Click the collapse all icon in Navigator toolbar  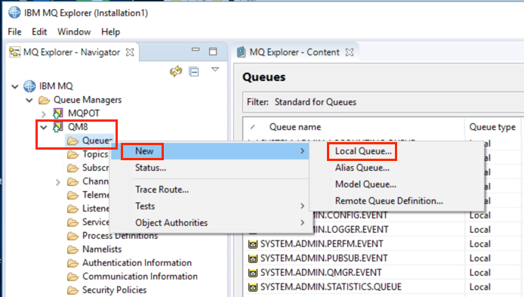point(194,72)
